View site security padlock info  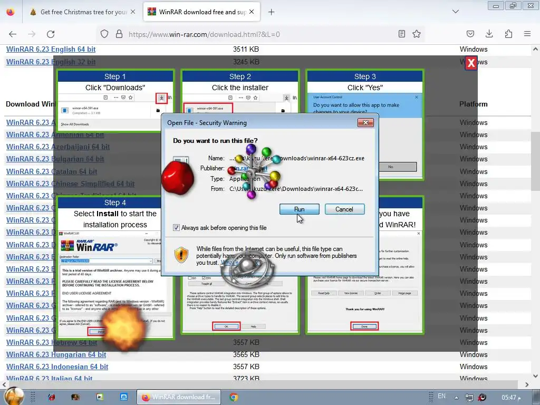(x=119, y=34)
